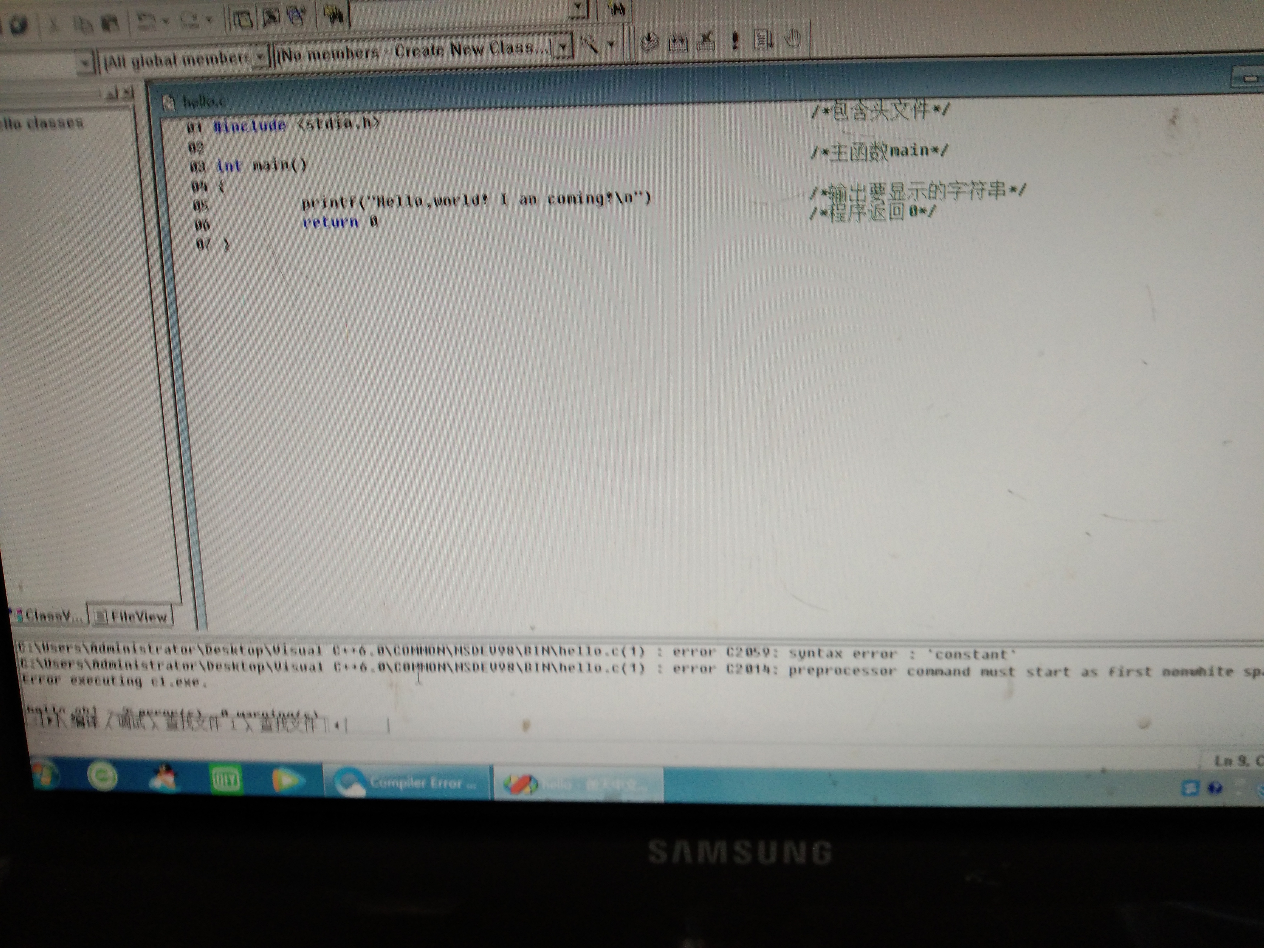Click the Stop Build icon

click(707, 41)
